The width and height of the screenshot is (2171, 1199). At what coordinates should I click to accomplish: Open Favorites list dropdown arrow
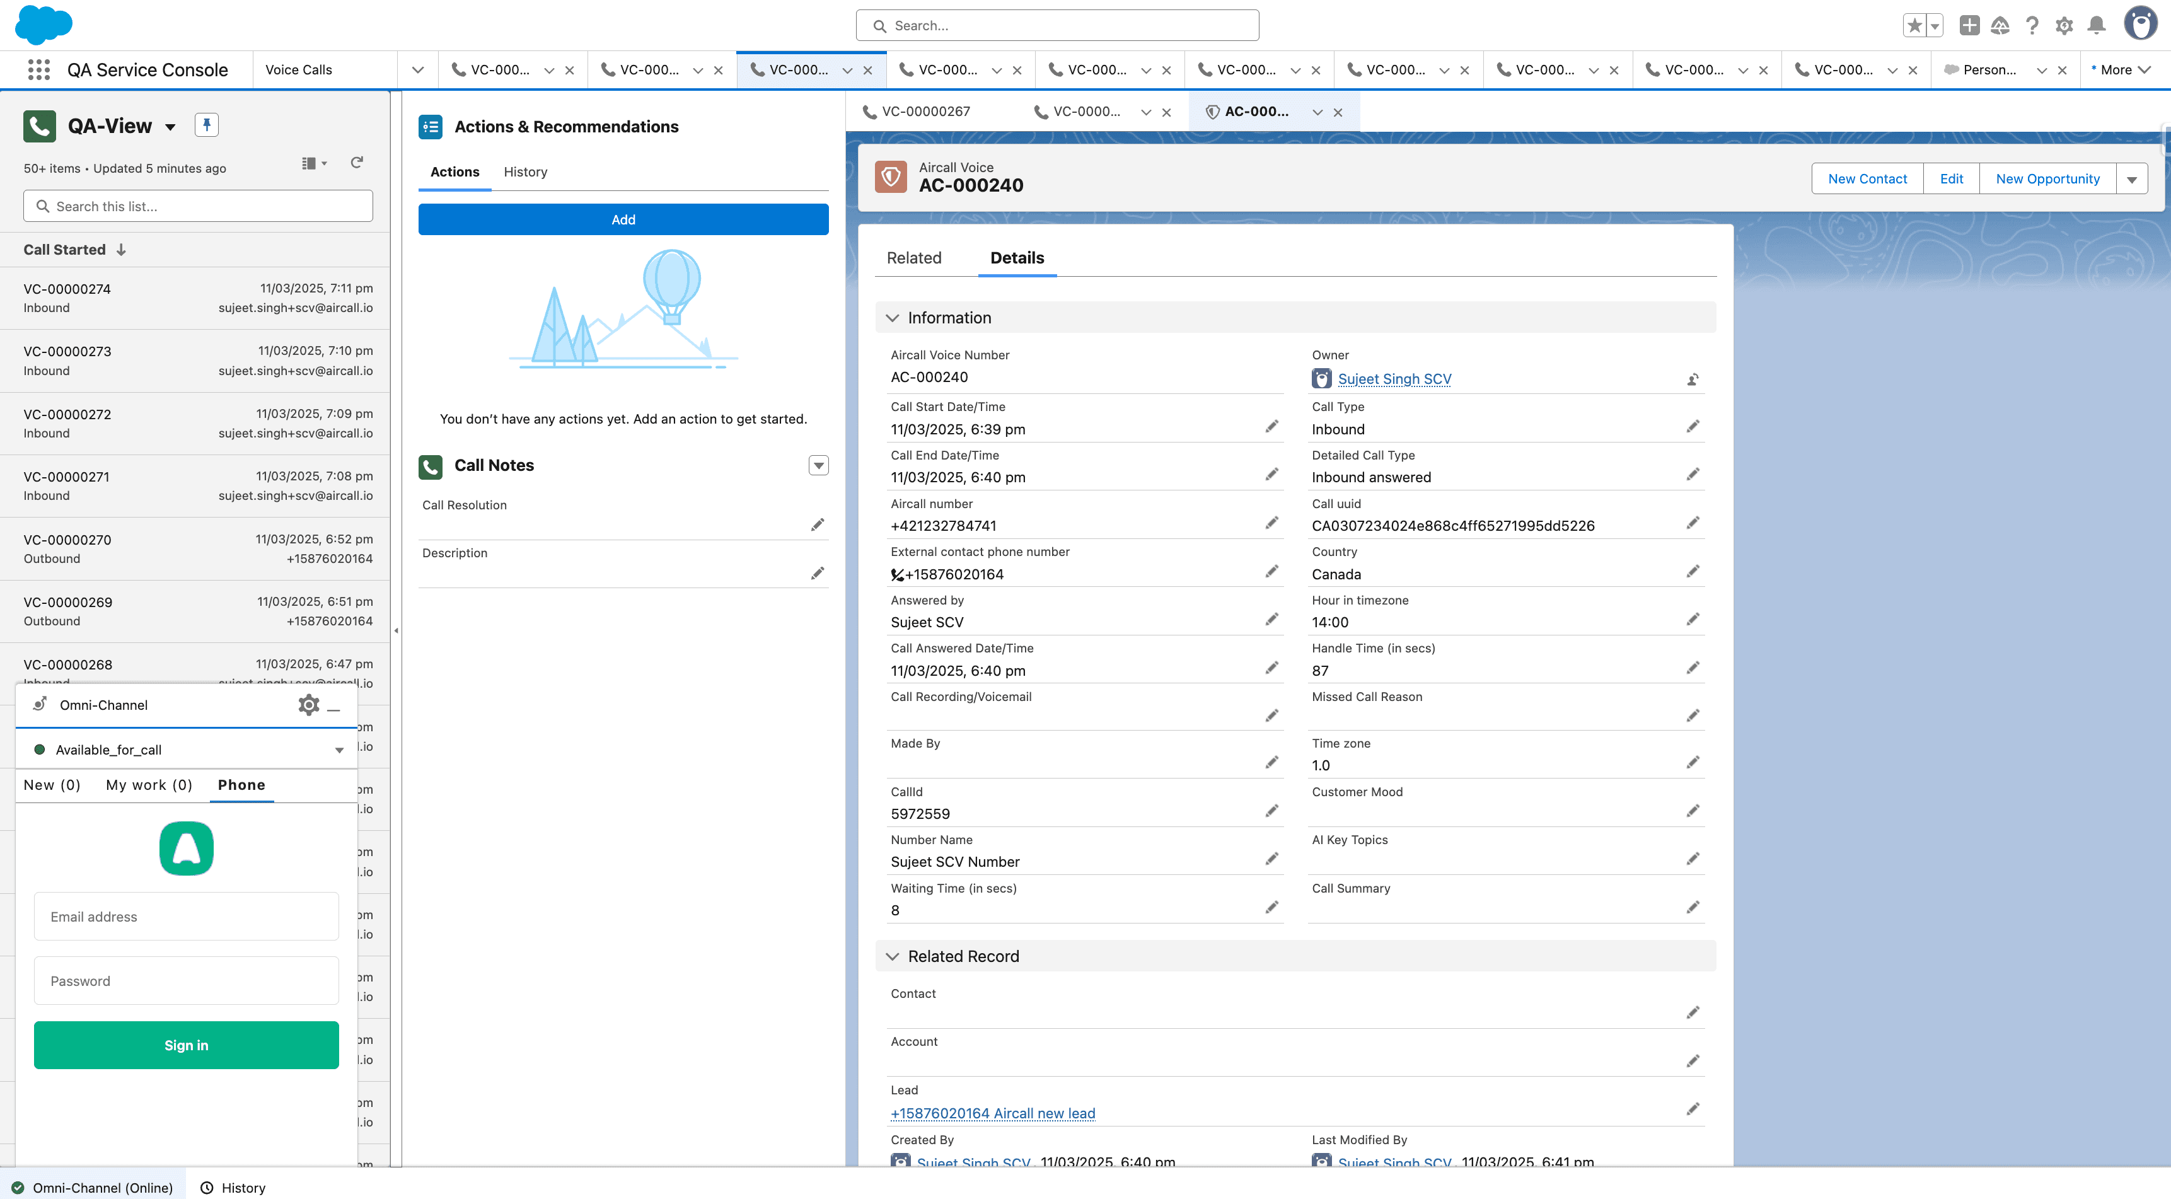point(1935,25)
